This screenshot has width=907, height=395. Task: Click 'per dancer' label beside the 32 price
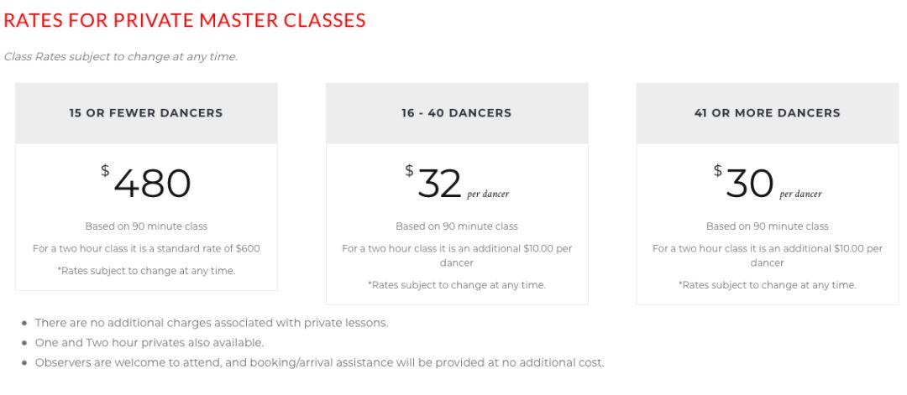coord(488,195)
